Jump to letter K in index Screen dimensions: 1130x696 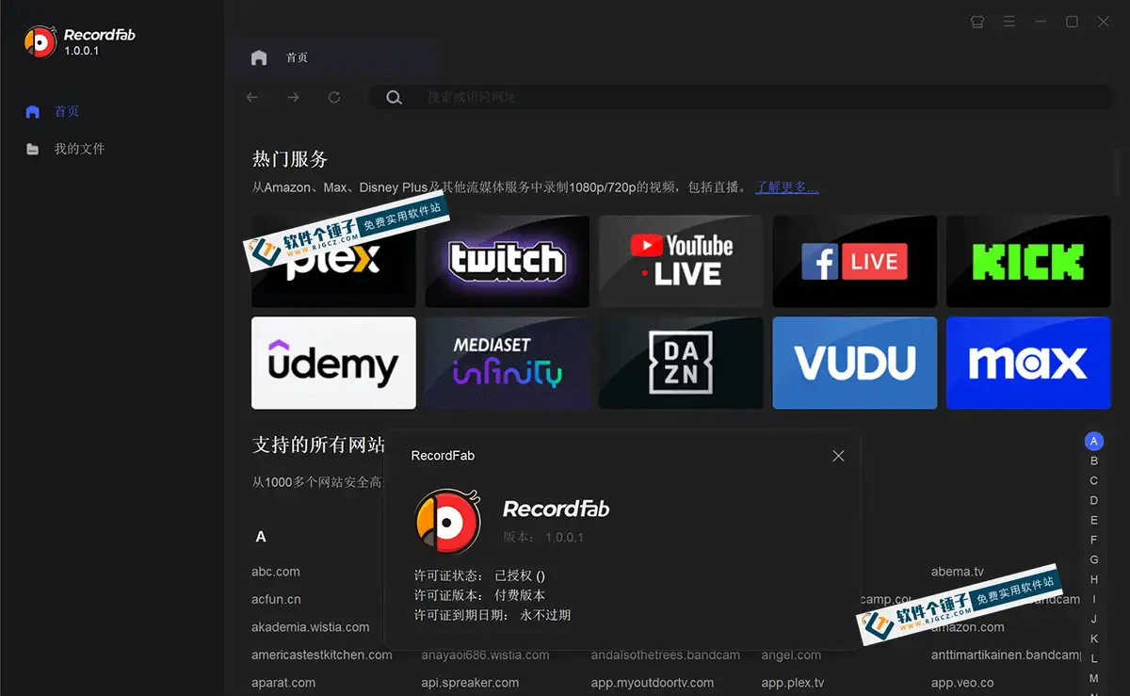pos(1093,639)
